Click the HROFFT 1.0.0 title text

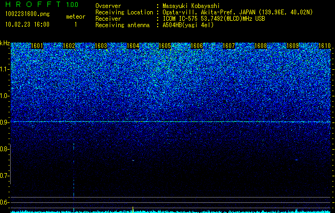point(42,4)
